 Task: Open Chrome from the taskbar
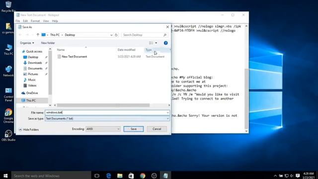point(143,176)
